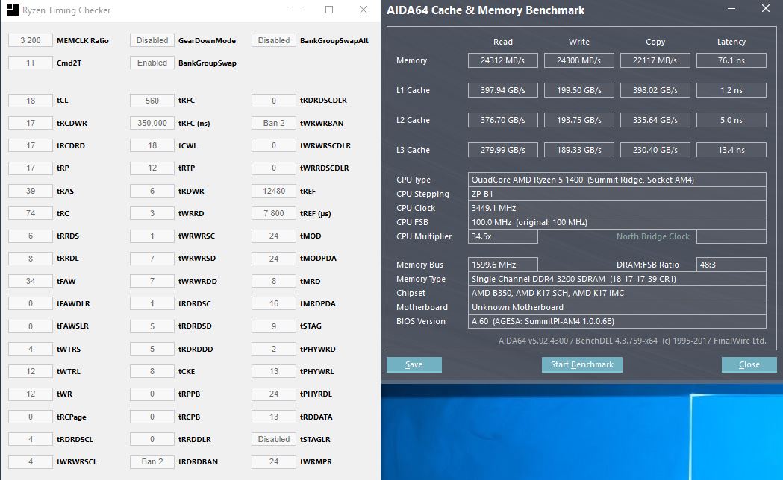783x480 pixels.
Task: Click CPU Multiplier value 34.5x
Action: pos(503,236)
